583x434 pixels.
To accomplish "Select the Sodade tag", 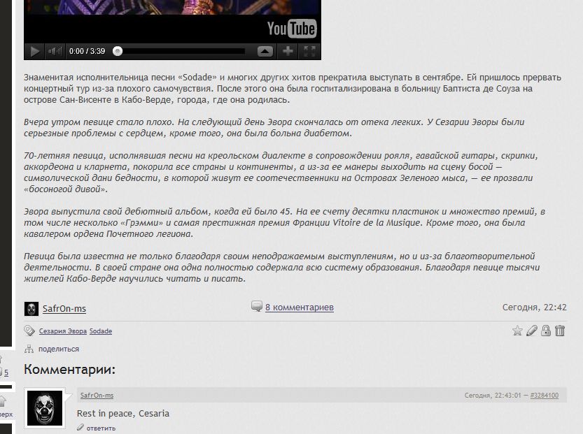I will (x=101, y=331).
